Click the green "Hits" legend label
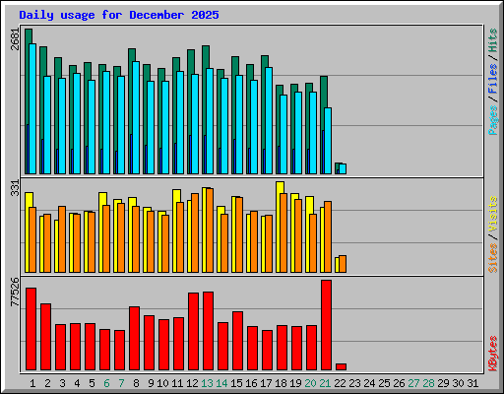 coord(493,40)
